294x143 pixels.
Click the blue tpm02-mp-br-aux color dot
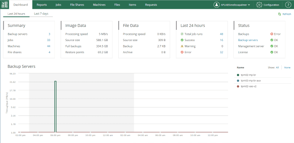coord(238,81)
